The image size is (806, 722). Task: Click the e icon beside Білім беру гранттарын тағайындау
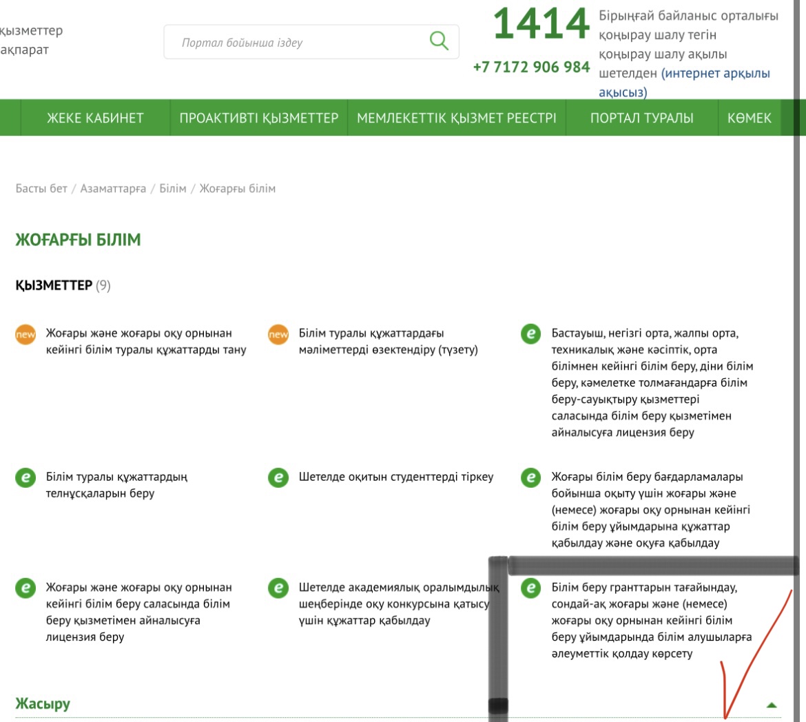coord(531,588)
